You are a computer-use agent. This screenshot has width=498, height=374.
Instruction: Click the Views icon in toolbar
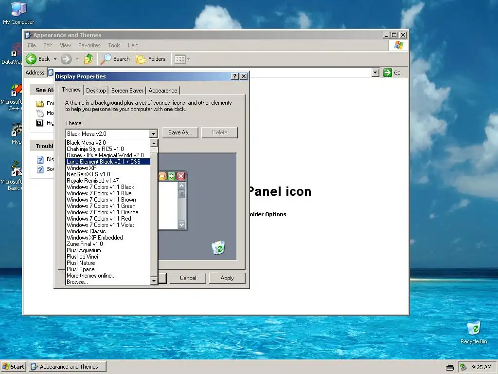(180, 59)
